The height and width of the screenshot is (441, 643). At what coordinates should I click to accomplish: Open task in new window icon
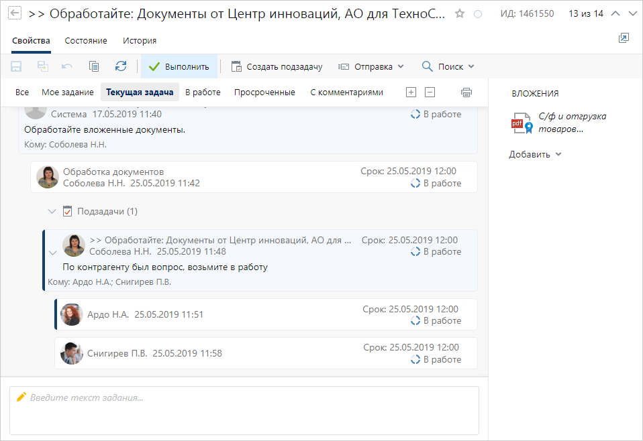click(x=624, y=38)
